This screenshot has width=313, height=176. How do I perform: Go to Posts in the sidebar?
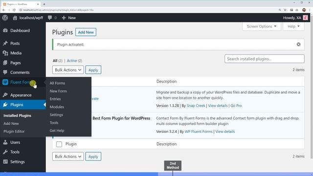click(x=15, y=44)
